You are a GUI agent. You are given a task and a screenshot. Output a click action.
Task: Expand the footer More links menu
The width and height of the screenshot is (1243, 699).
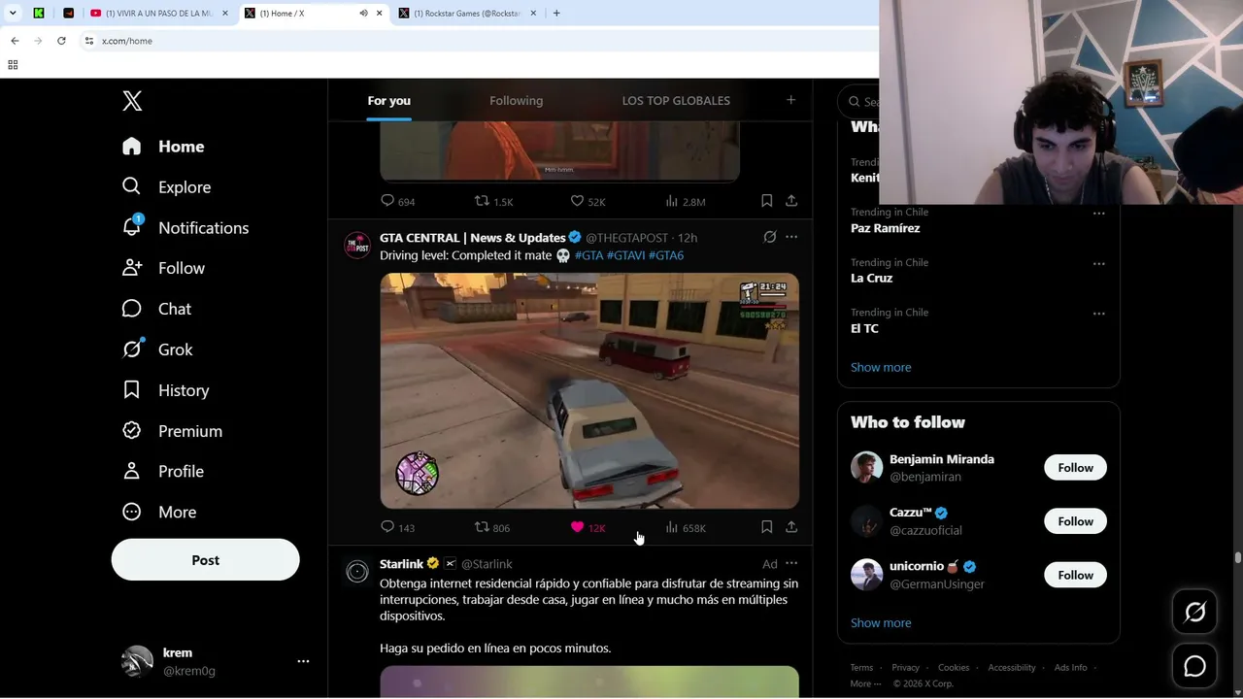pos(865,683)
